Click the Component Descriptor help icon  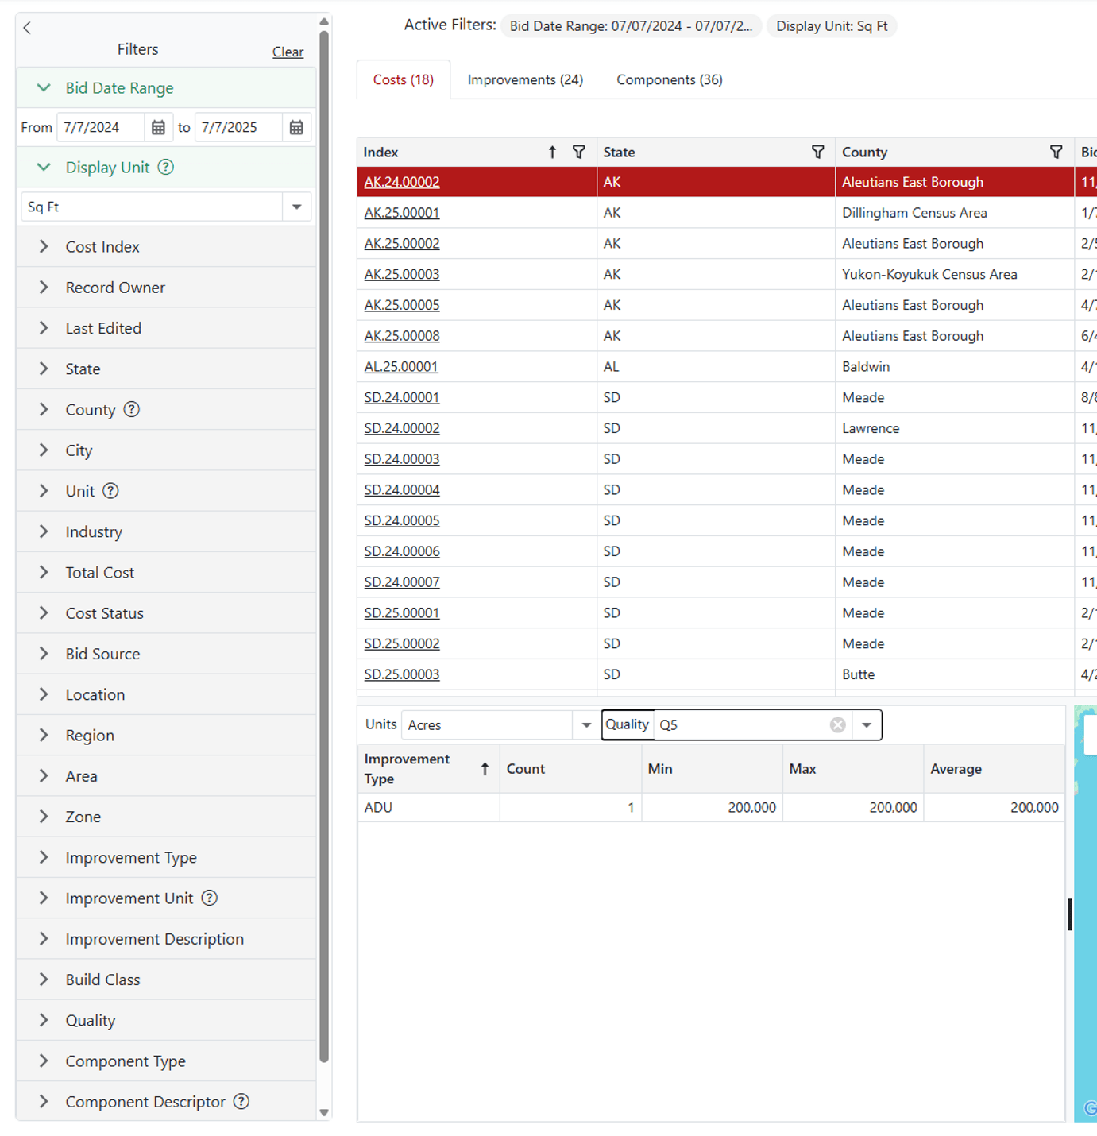point(241,1101)
